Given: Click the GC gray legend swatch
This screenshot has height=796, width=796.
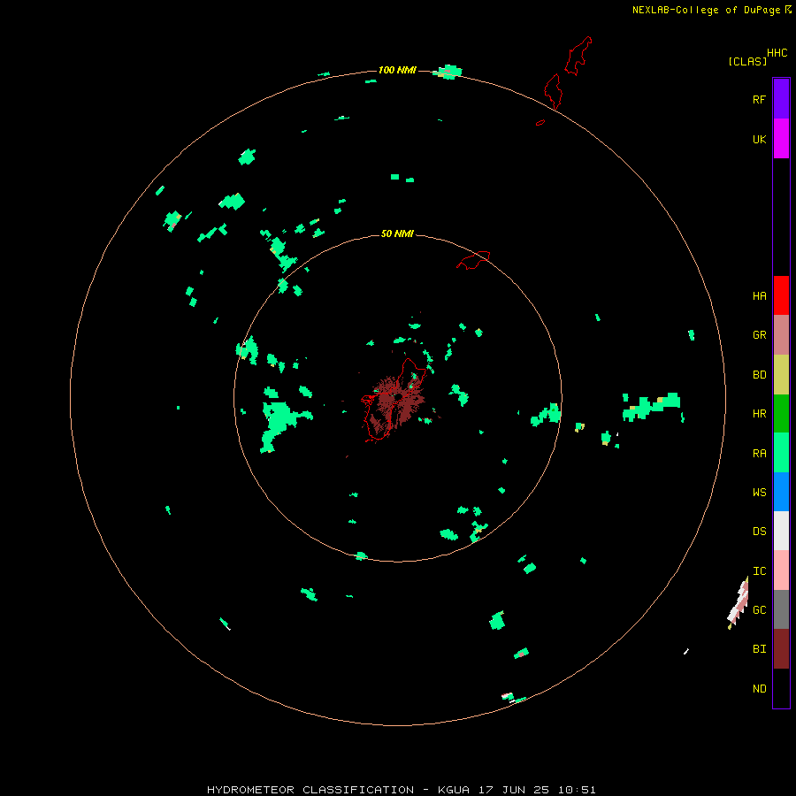Looking at the screenshot, I should point(781,609).
